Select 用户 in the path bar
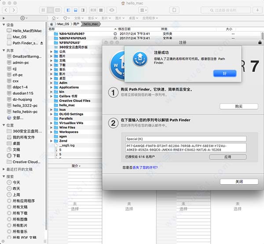This screenshot has height=244, width=264. pos(76,24)
